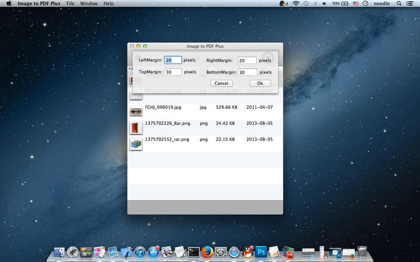Open Notification Center list icon

point(409,4)
